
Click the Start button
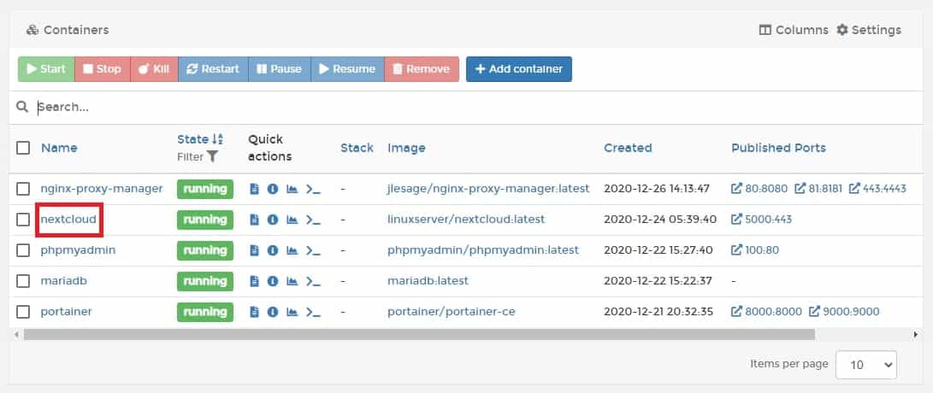(46, 69)
